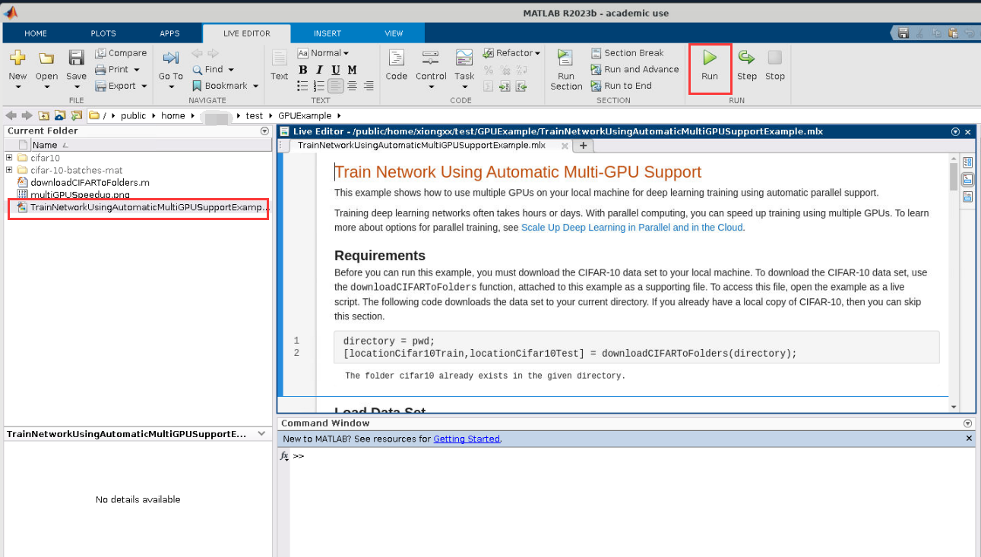Switch to the PLOTS ribbon tab
Screen dimensions: 981x557
click(103, 33)
